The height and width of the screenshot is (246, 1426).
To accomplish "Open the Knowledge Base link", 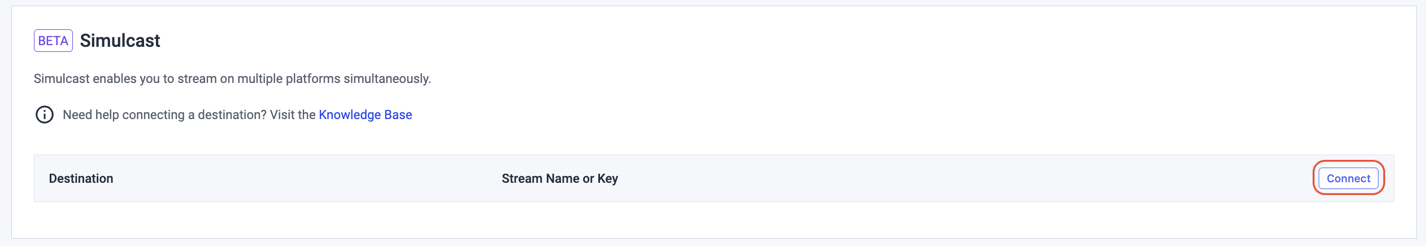I will 366,115.
